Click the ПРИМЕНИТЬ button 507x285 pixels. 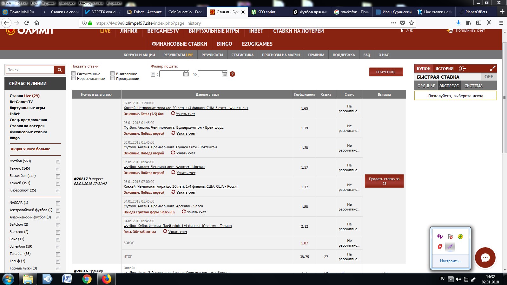[386, 72]
